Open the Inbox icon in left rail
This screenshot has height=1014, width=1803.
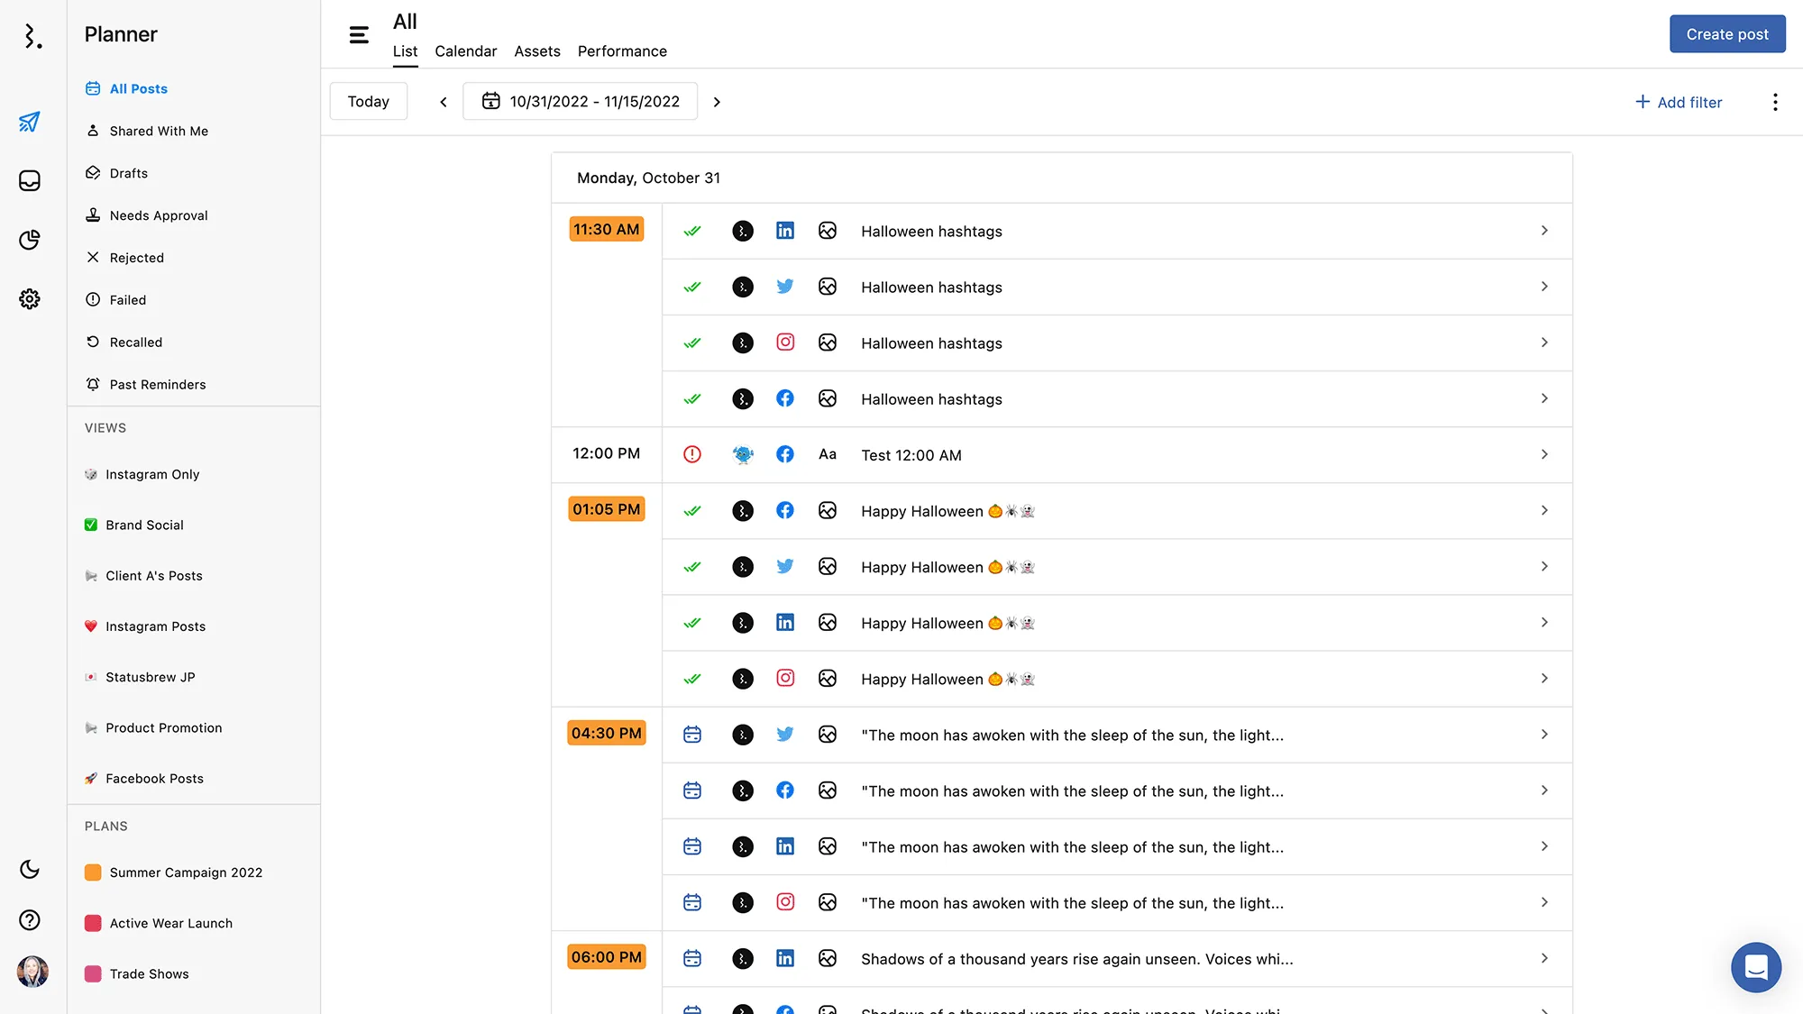coord(30,181)
